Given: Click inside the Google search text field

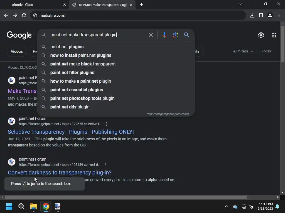Looking at the screenshot, I should tap(98, 35).
